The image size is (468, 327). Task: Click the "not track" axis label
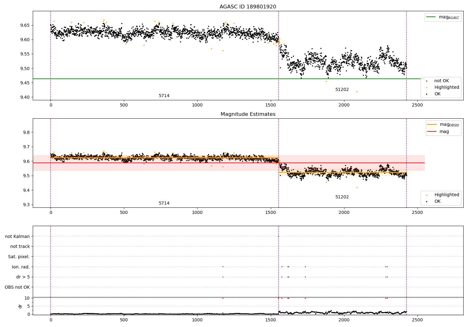20,247
